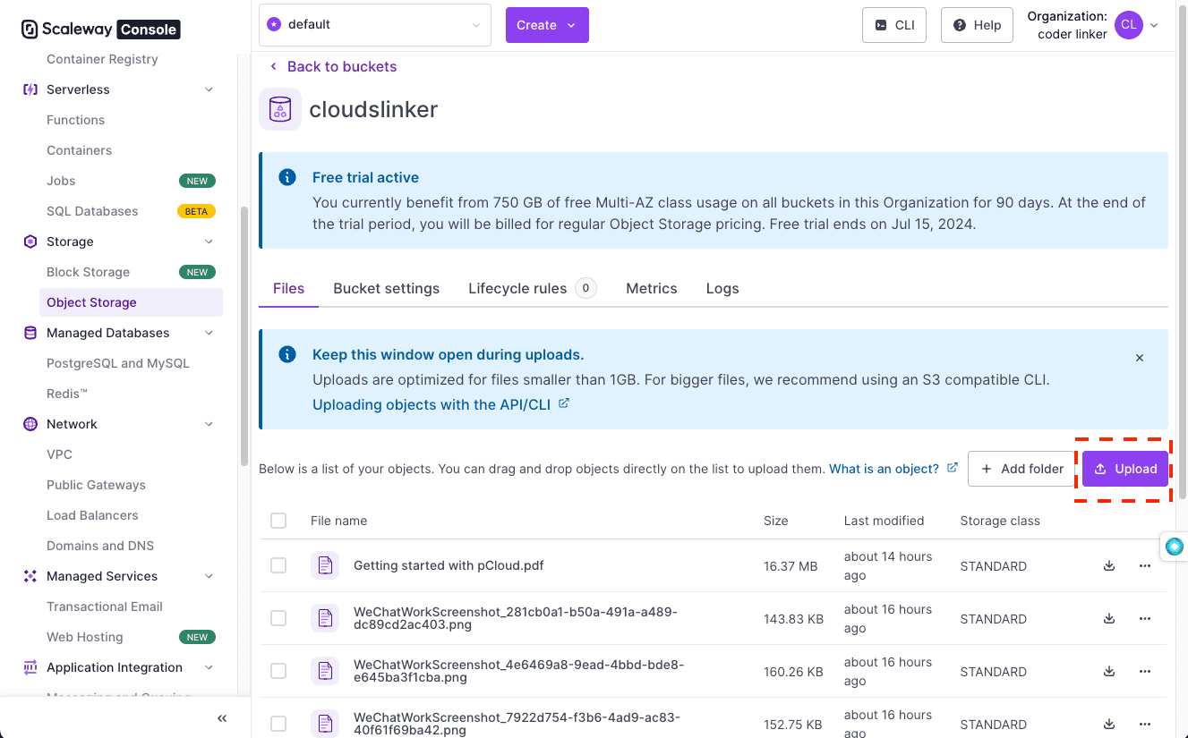Viewport: 1188px width, 738px height.
Task: Collapse the Serverless section chevron
Action: pyautogui.click(x=209, y=89)
